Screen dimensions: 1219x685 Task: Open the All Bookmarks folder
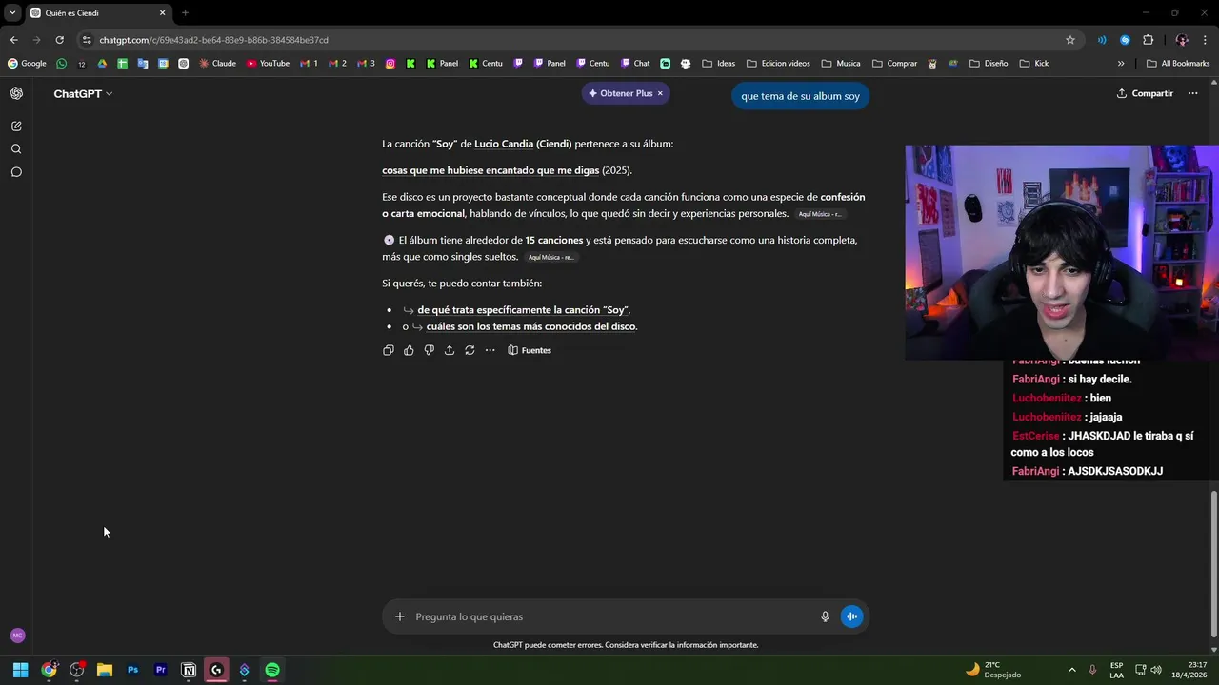(1178, 64)
